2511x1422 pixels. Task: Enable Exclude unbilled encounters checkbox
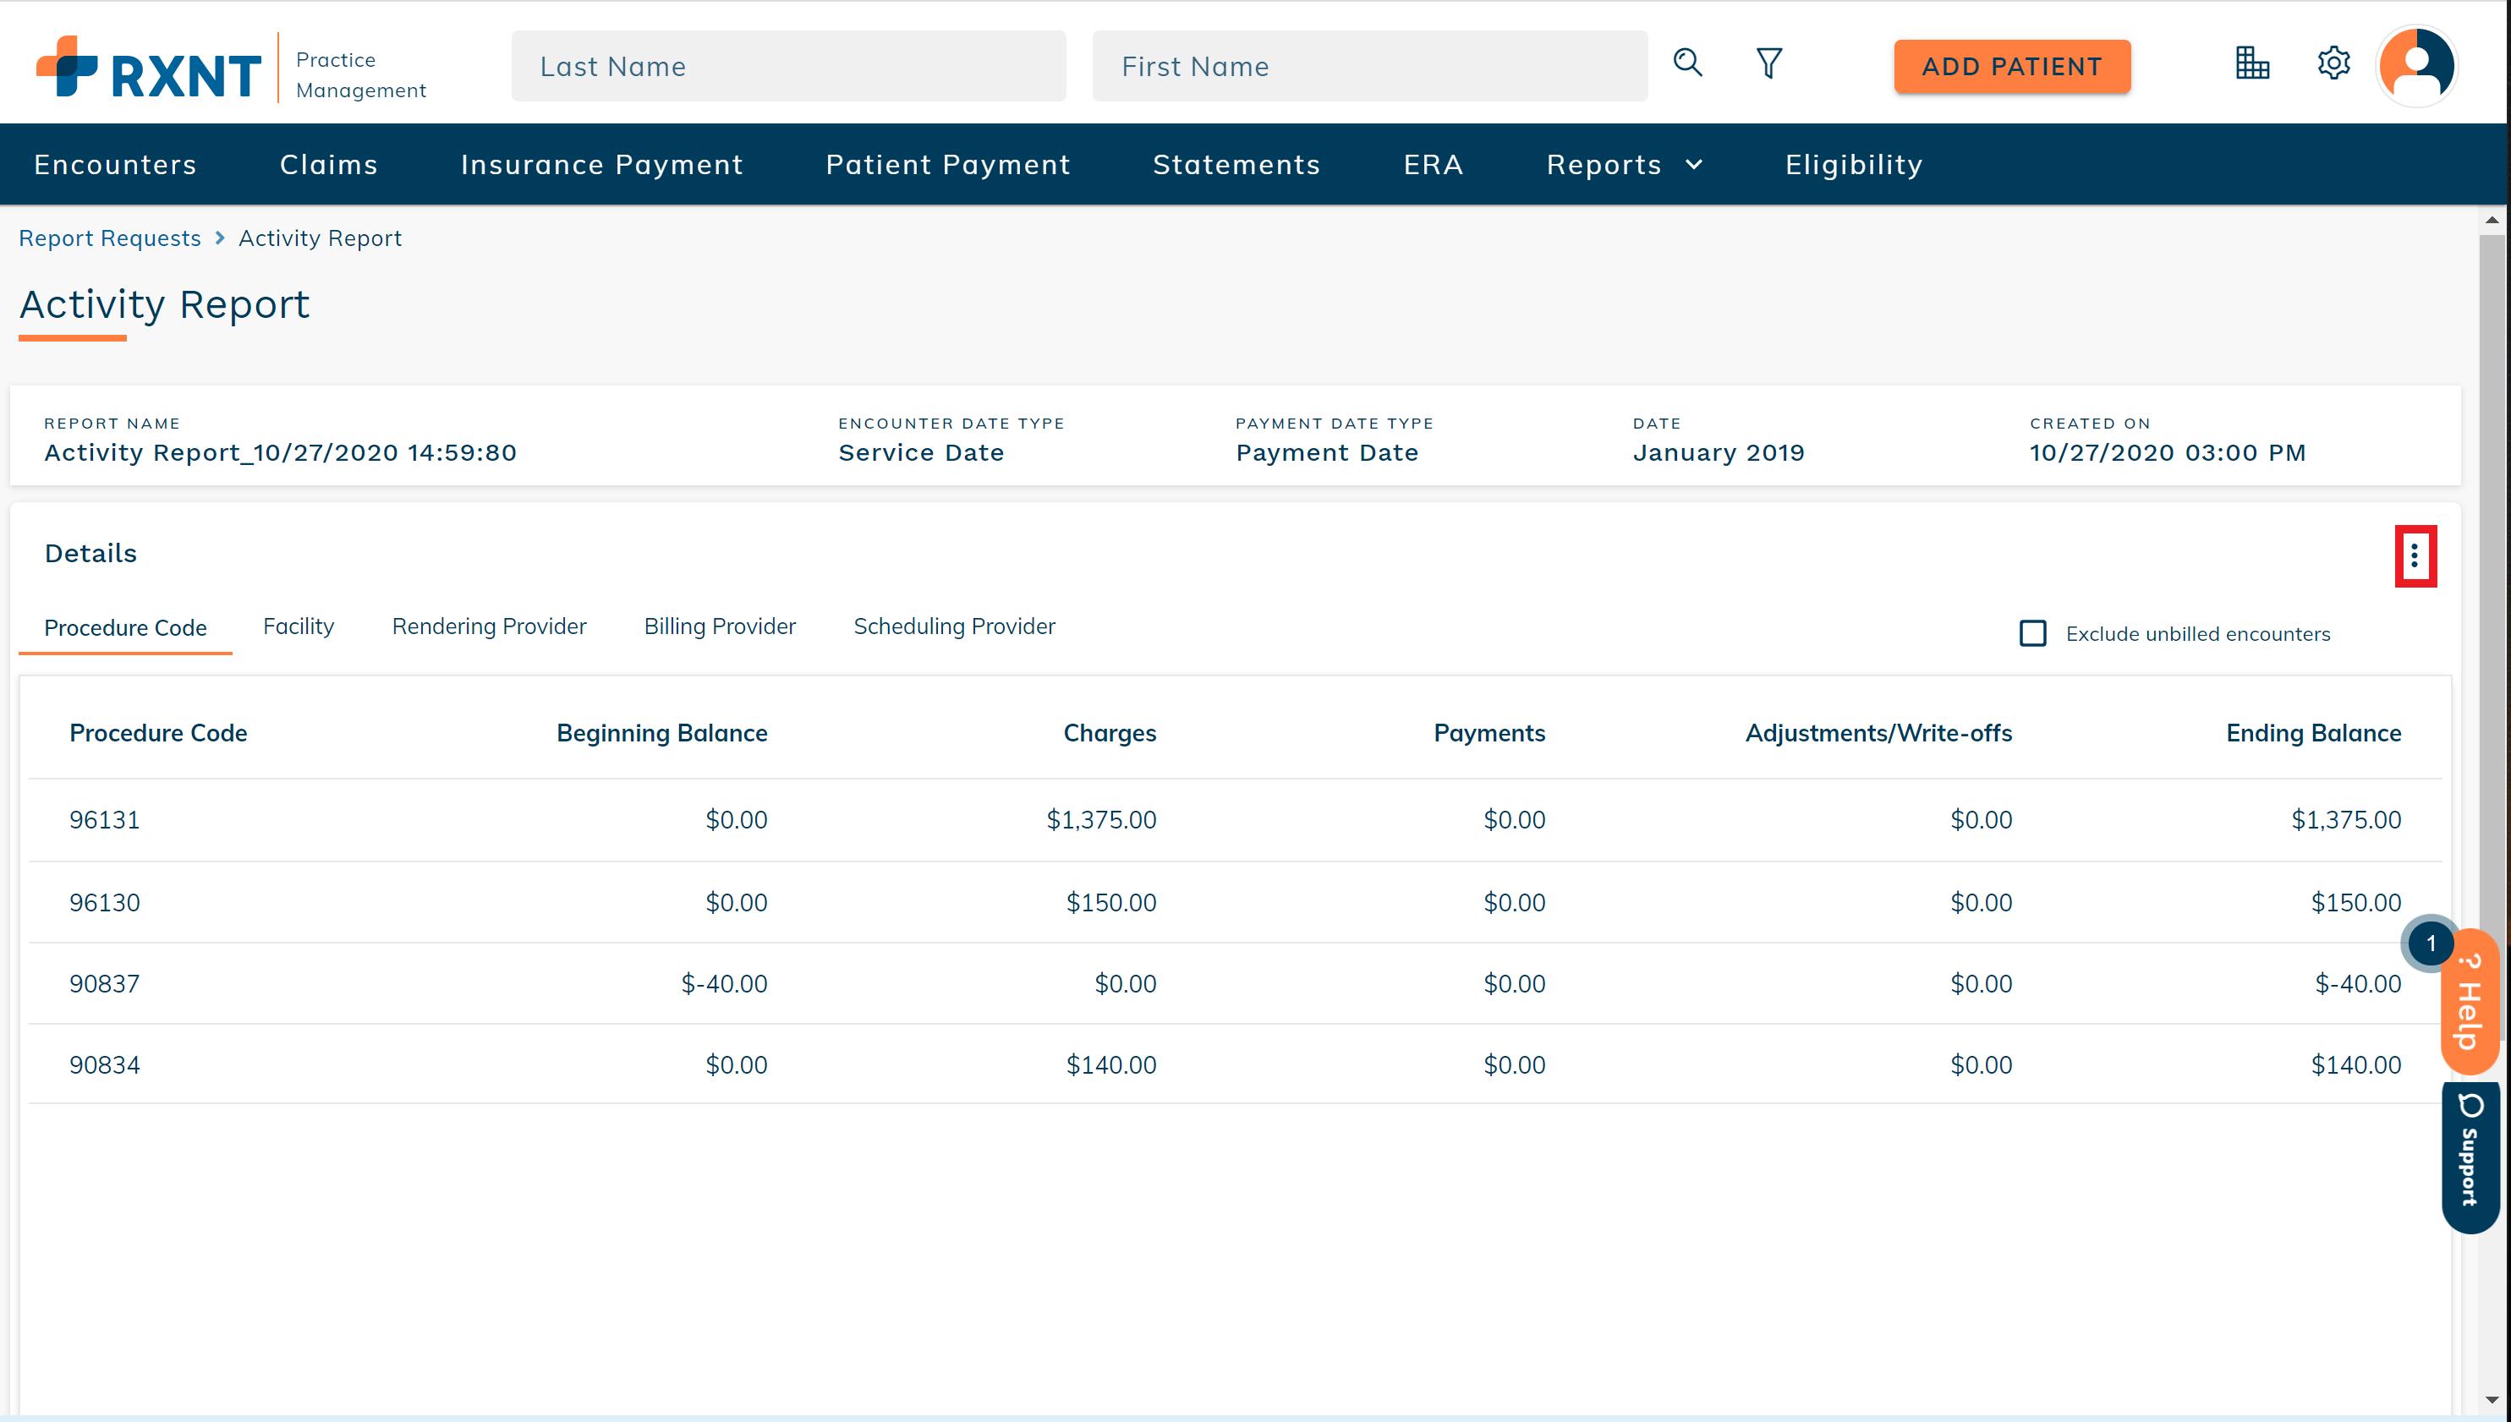(2032, 633)
